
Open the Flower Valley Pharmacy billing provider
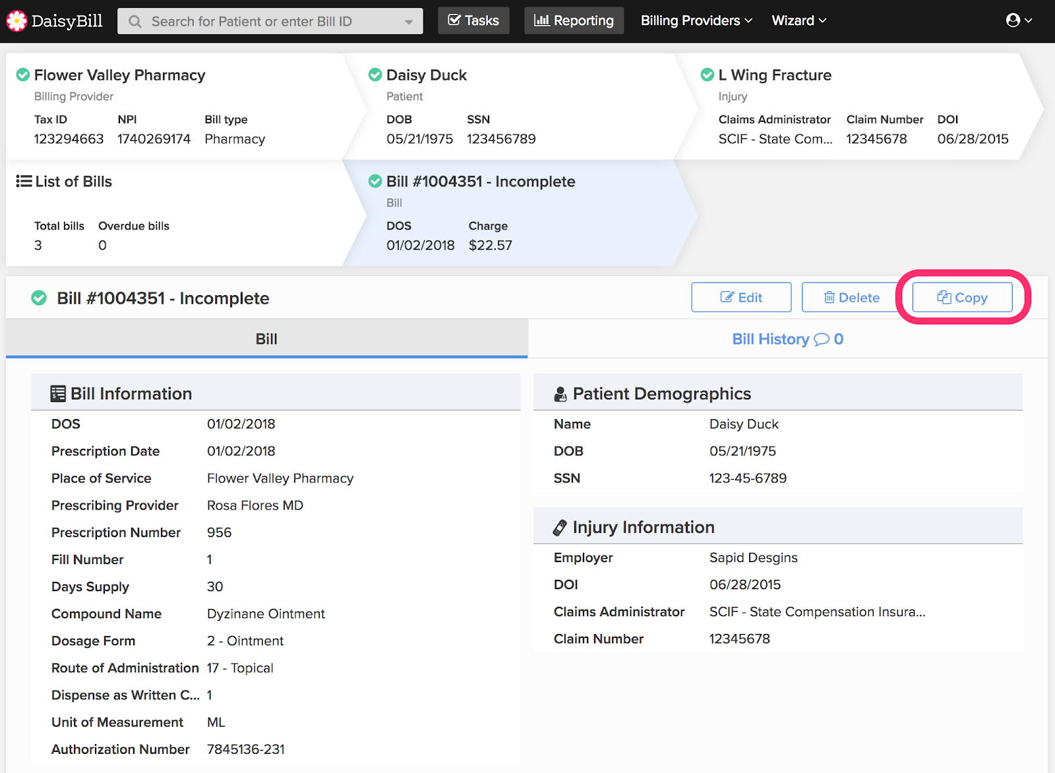click(x=119, y=75)
